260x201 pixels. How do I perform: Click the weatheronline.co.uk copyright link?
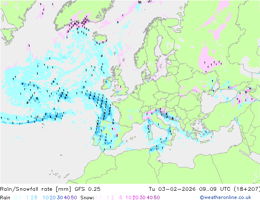tap(226, 197)
